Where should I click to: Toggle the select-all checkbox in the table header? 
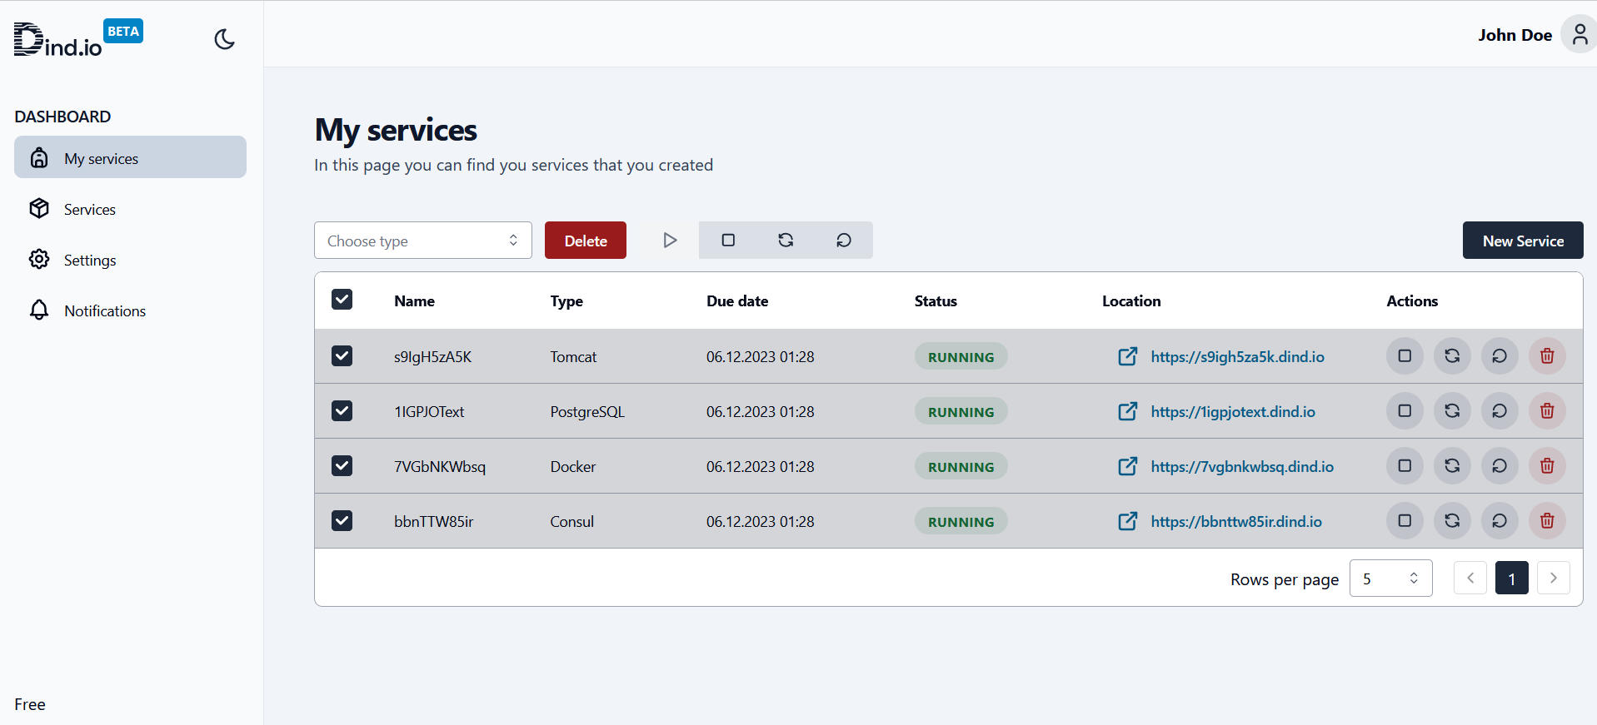pyautogui.click(x=342, y=300)
